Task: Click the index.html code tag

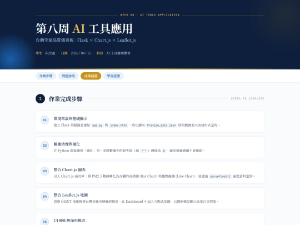Action: pos(119,126)
